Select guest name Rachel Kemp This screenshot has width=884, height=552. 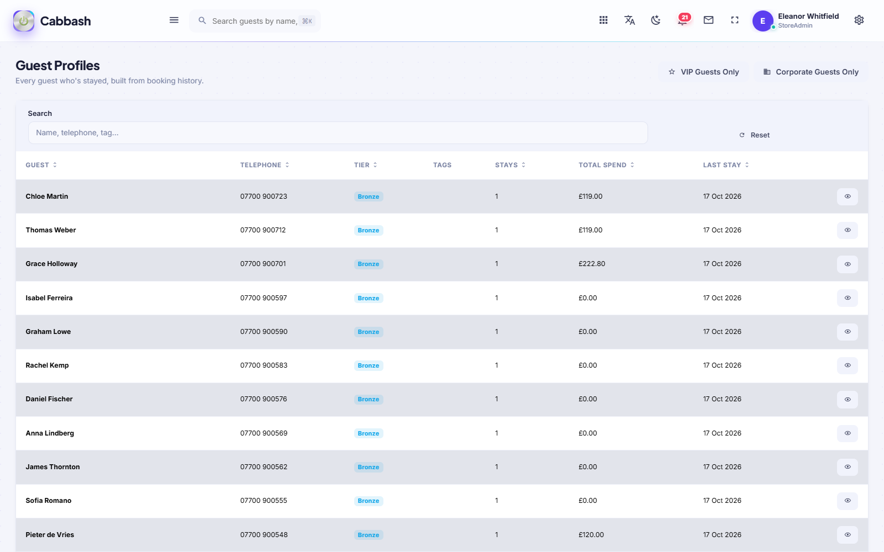[x=47, y=365]
